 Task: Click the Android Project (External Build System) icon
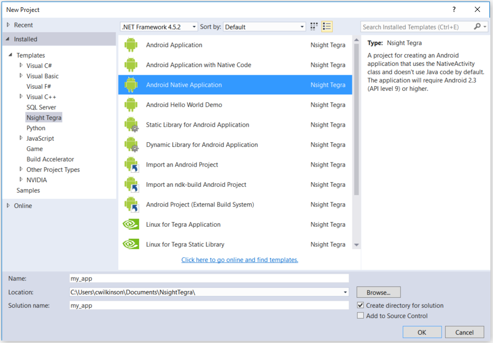coord(131,204)
